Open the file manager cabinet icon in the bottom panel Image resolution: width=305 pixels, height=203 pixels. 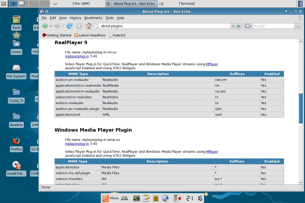point(156,198)
